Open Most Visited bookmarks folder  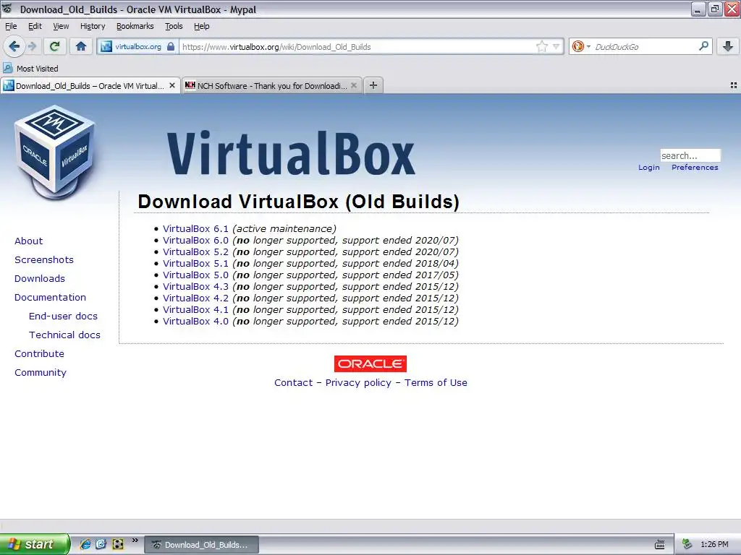pos(30,69)
